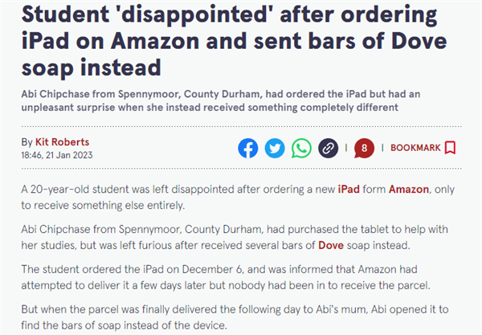This screenshot has height=335, width=482.
Task: Share the article via Twitter icon
Action: [275, 148]
